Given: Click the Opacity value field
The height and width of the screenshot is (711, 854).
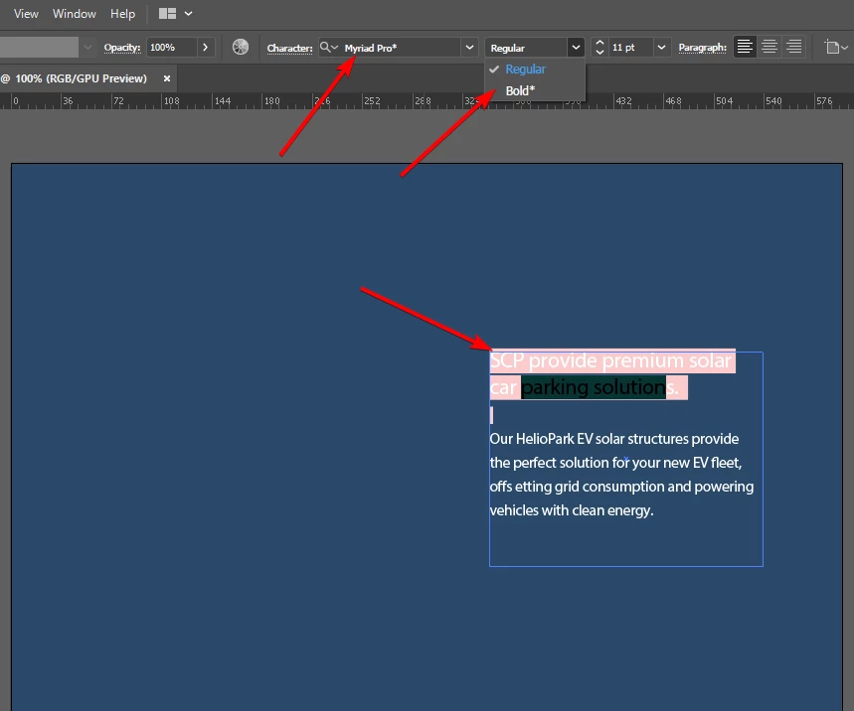Looking at the screenshot, I should pyautogui.click(x=171, y=48).
